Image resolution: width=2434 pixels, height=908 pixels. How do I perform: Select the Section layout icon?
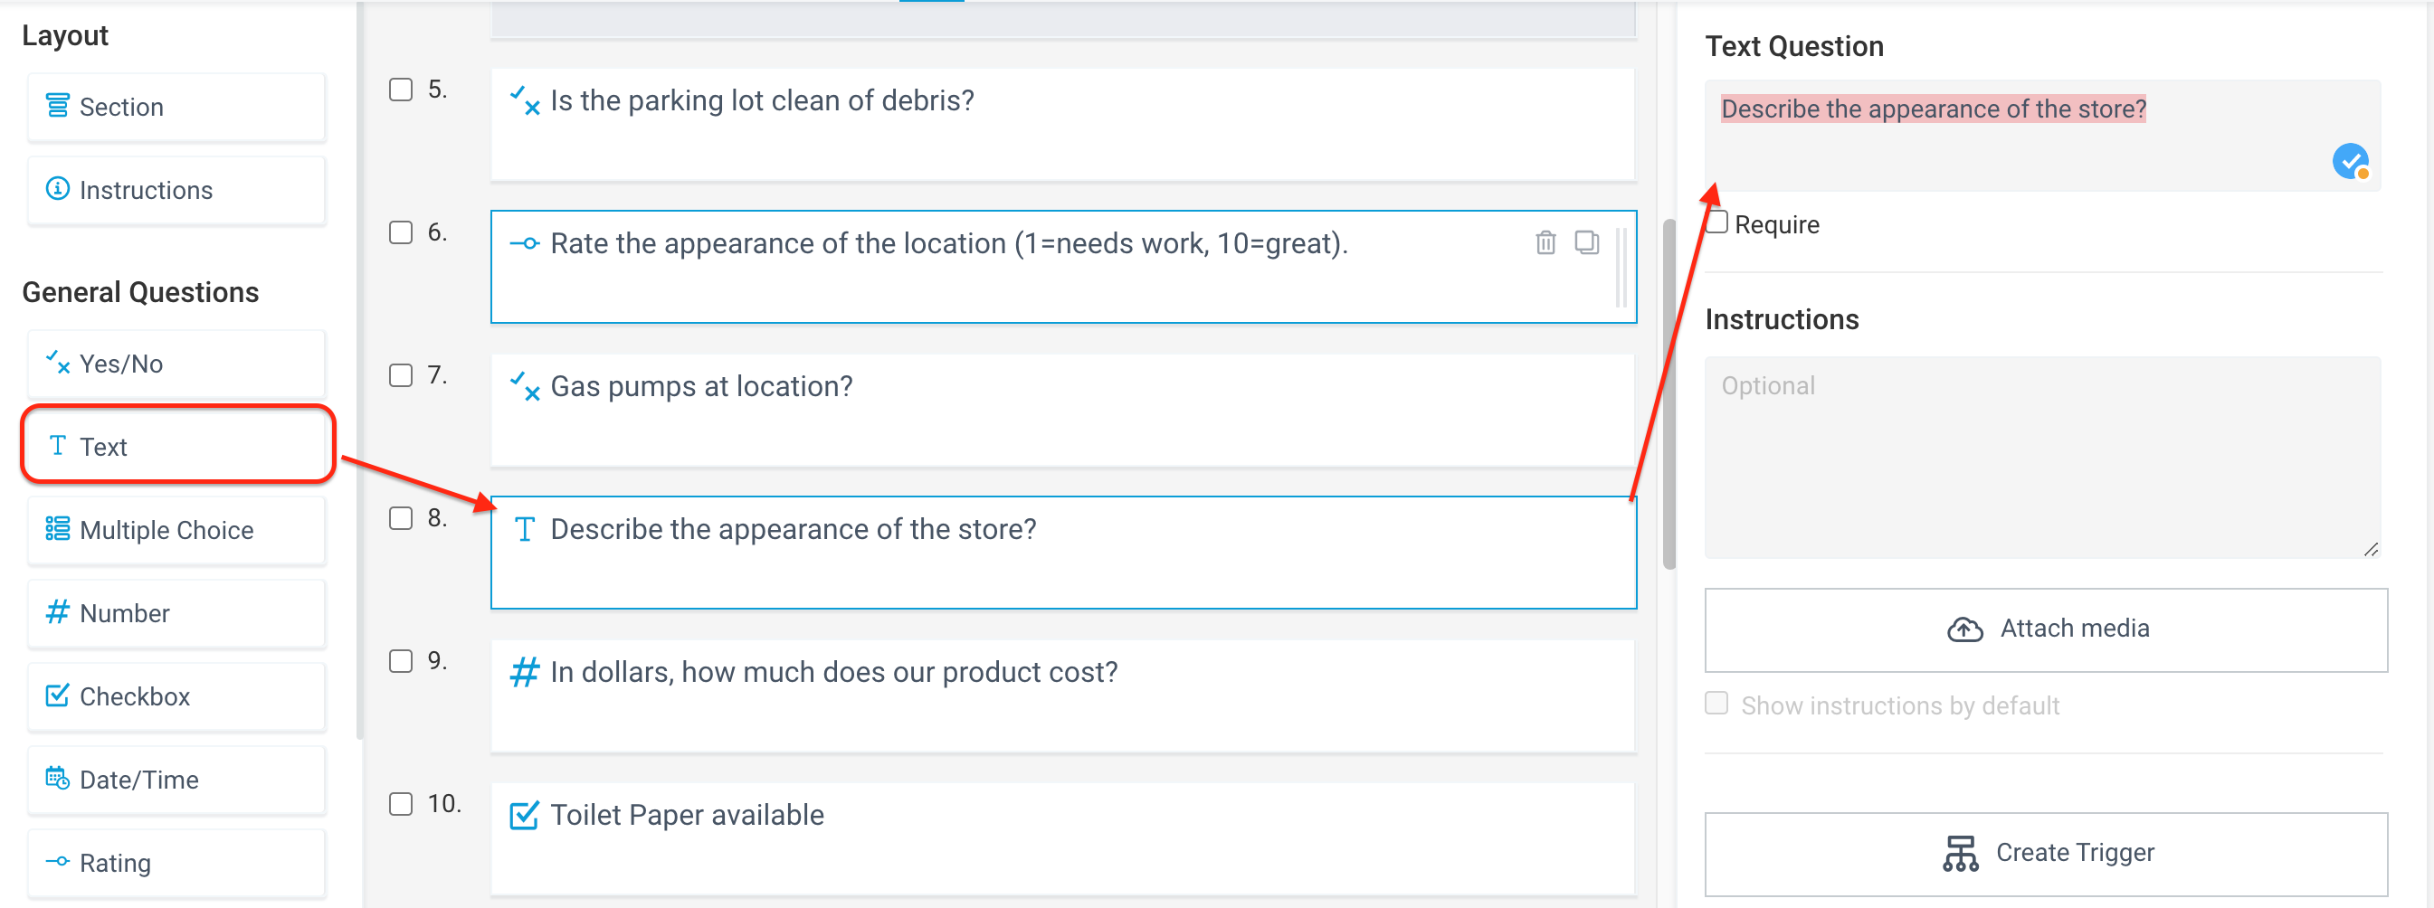coord(58,107)
